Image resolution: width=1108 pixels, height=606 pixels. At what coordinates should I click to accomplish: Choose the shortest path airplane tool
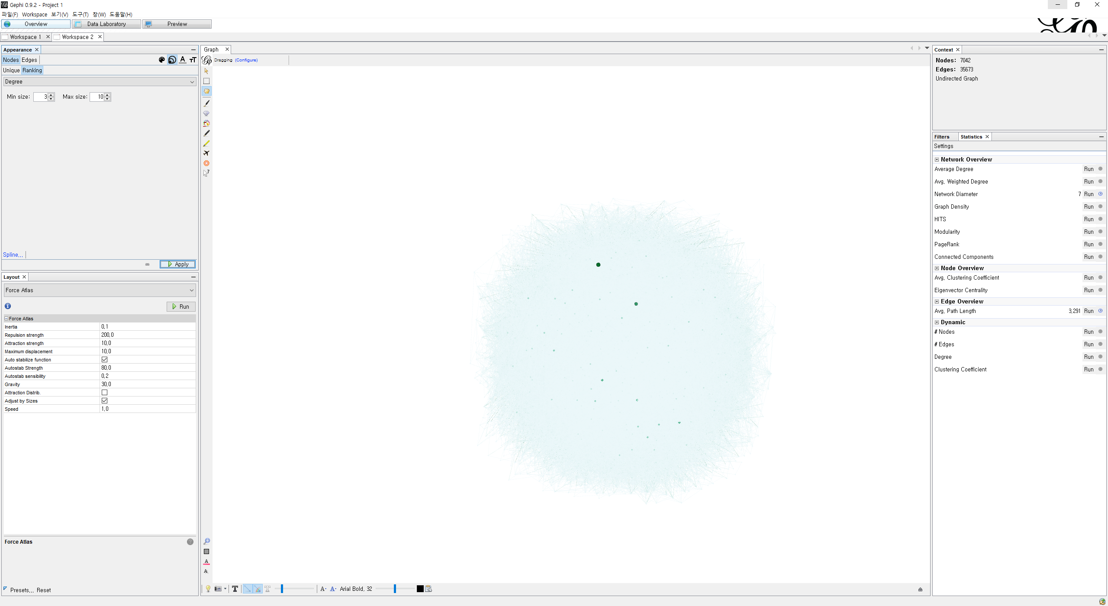click(206, 153)
